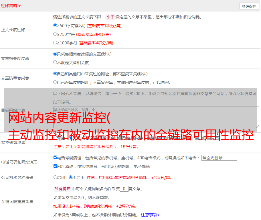Click the 基础费率2积分/篇 text
261x220 pixels.
(93, 34)
